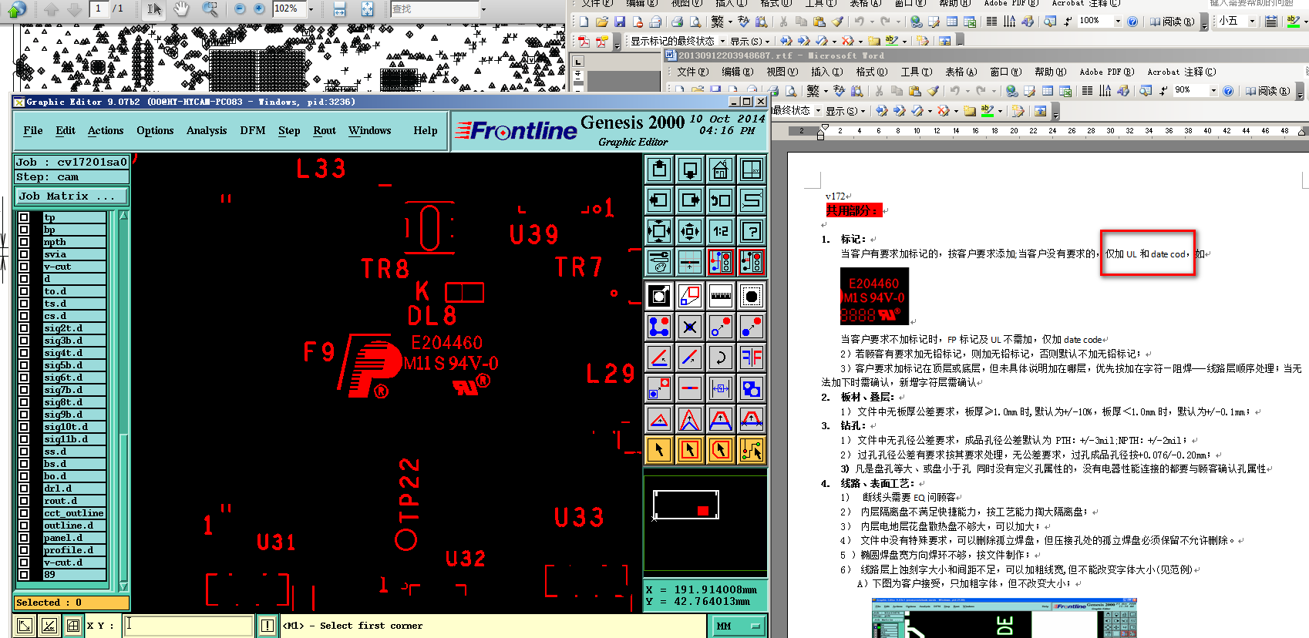Toggle the sig2t.d layer checkbox
The width and height of the screenshot is (1309, 638).
point(24,328)
